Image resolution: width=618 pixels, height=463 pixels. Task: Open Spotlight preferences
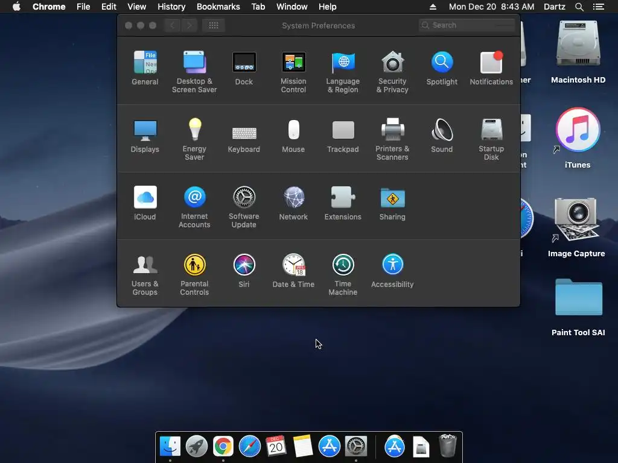tap(442, 68)
